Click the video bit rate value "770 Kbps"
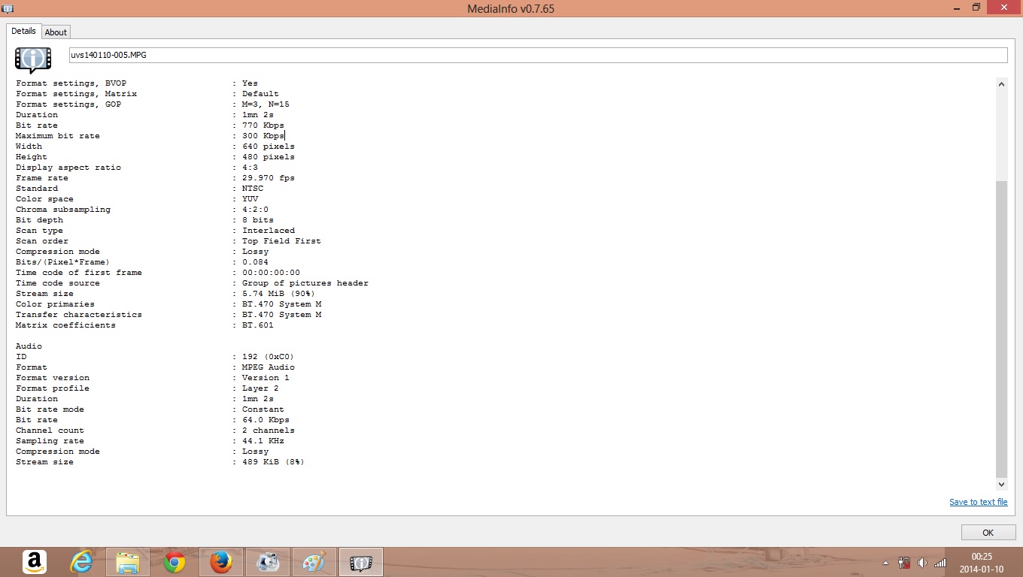The height and width of the screenshot is (577, 1023). (x=263, y=125)
